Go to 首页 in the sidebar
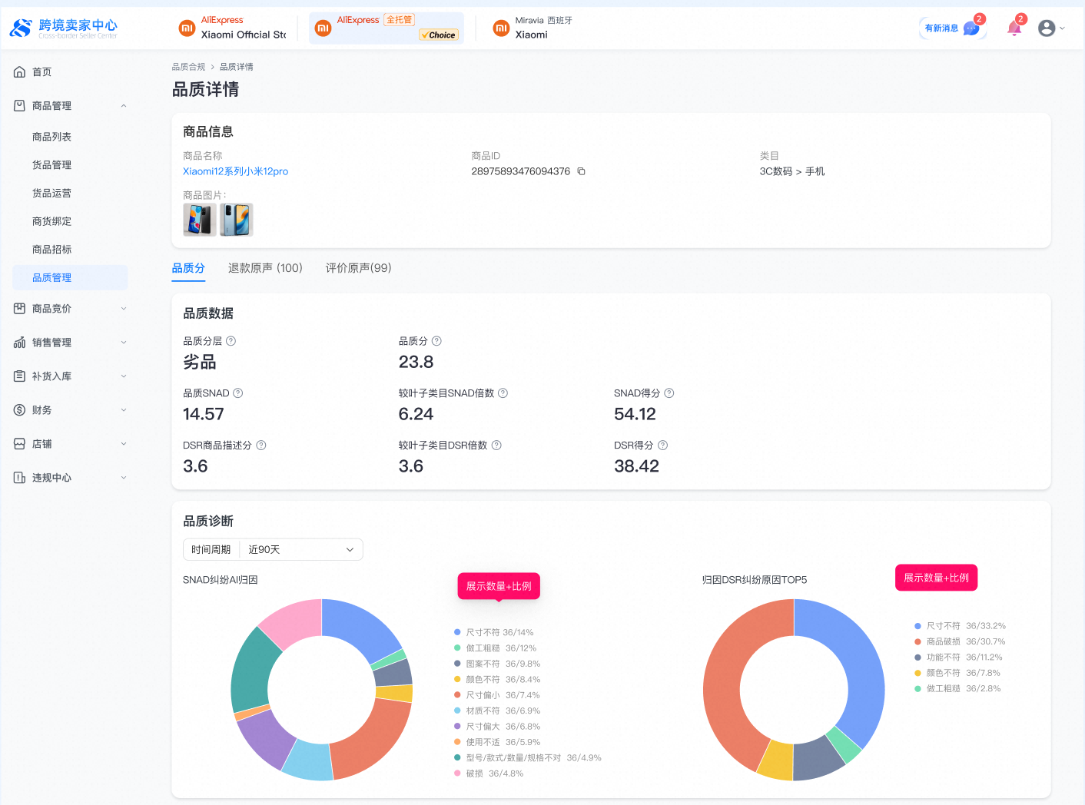The width and height of the screenshot is (1085, 805). click(42, 72)
